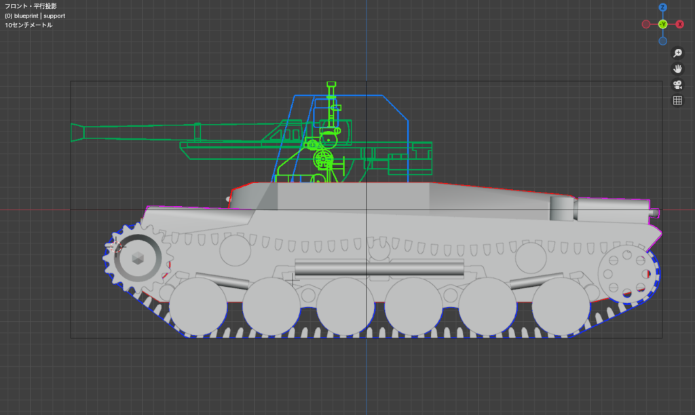Select the green gun barrel muzzle outline
The width and height of the screenshot is (695, 415).
77,133
